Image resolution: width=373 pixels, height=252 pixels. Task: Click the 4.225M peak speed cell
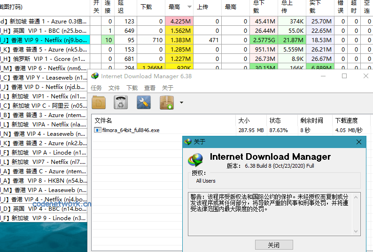click(179, 22)
